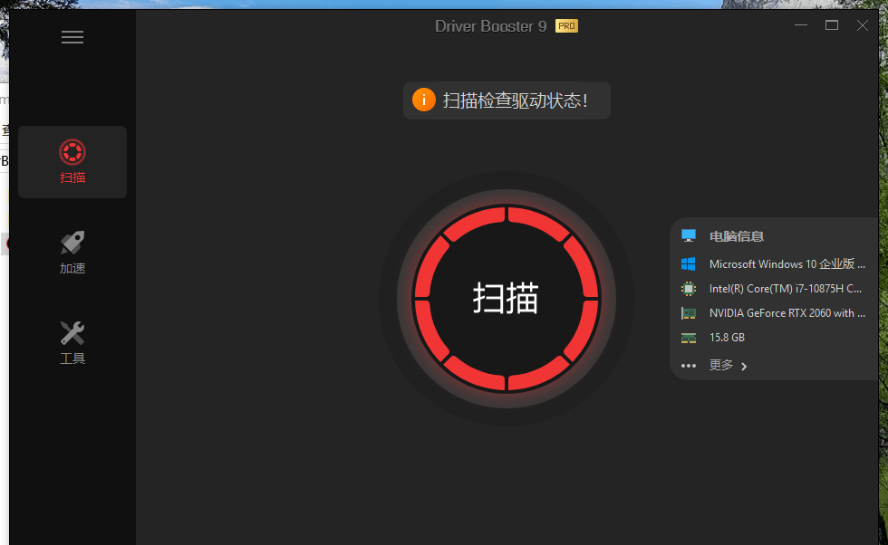Screen dimensions: 888x545
Task: Open the hamburger menu
Action: (x=72, y=37)
